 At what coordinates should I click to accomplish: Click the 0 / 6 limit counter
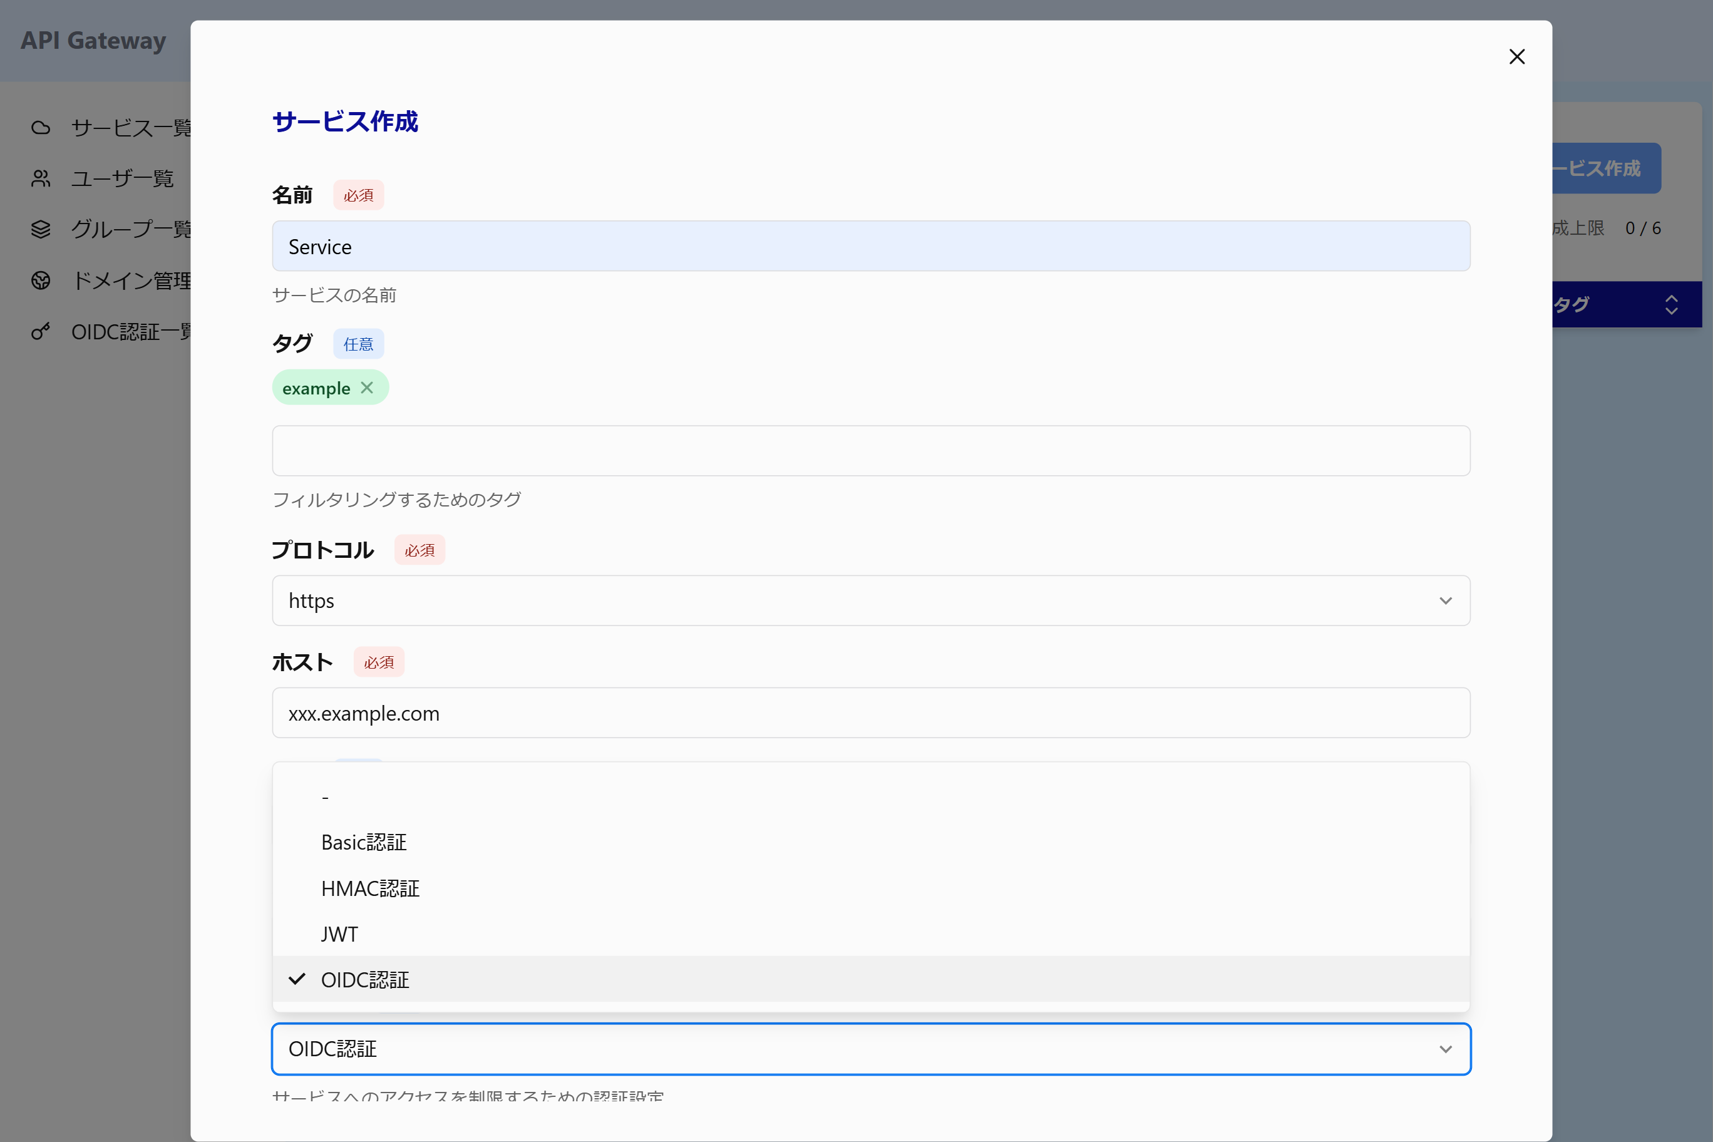(1643, 228)
